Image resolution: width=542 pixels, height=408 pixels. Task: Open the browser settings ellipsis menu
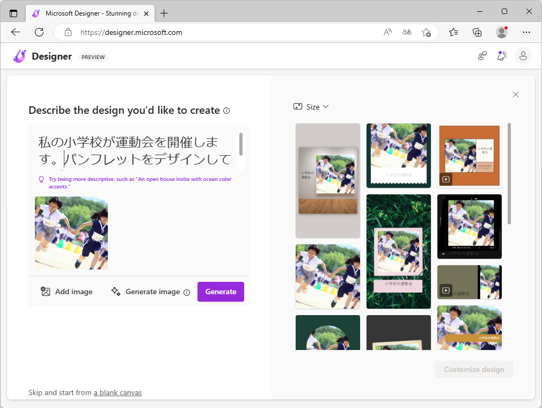[526, 32]
